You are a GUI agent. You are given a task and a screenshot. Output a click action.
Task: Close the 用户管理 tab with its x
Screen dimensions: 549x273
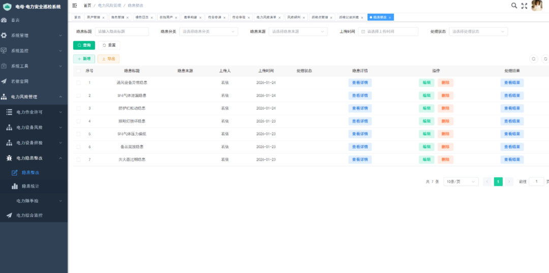click(103, 17)
